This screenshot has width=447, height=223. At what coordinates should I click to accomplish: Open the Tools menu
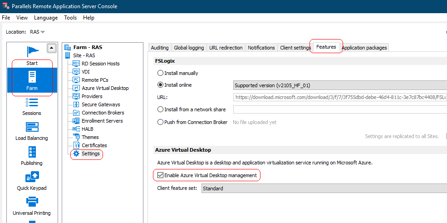click(x=70, y=18)
